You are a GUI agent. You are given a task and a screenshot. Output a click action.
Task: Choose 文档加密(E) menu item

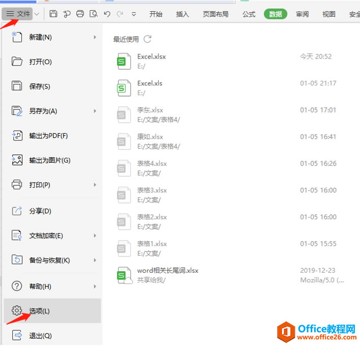(52, 236)
